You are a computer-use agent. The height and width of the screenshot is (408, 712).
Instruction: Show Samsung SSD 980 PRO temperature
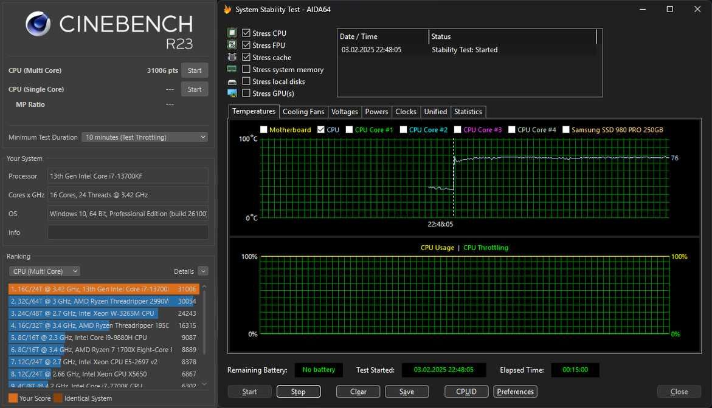pos(566,130)
